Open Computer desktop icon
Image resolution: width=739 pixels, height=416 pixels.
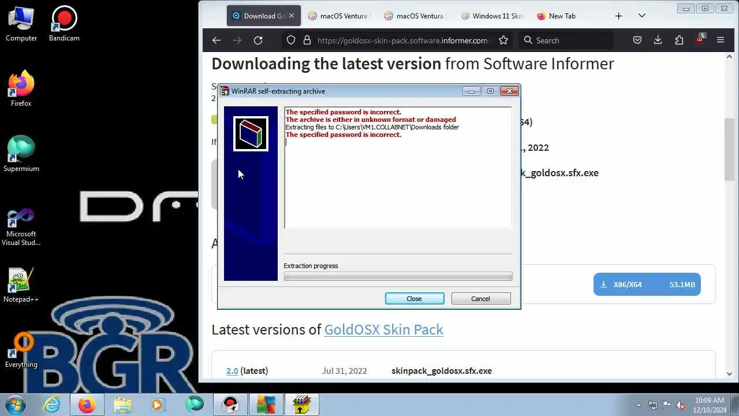point(21,24)
